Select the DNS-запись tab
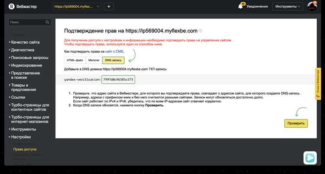Image resolution: width=325 pixels, height=174 pixels. [113, 60]
